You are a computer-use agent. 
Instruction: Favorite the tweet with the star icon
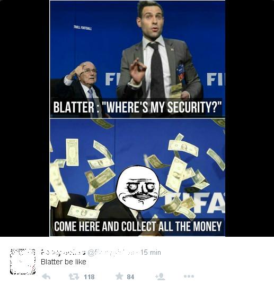tap(119, 276)
